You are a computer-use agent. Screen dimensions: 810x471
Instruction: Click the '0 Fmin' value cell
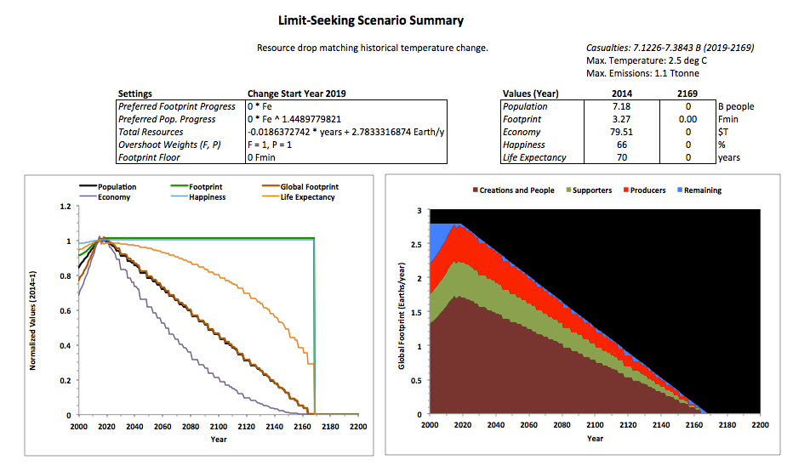tap(346, 157)
